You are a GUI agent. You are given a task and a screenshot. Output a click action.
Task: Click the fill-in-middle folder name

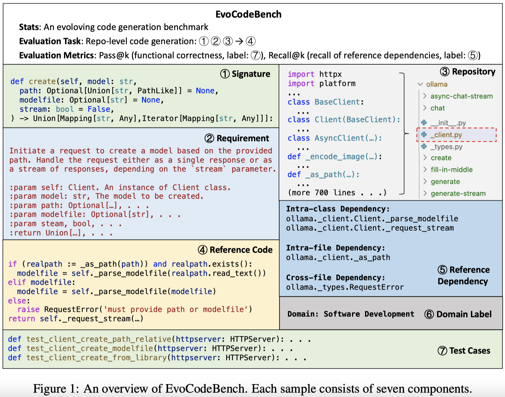click(x=451, y=170)
